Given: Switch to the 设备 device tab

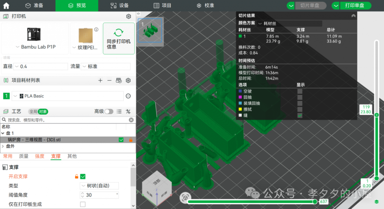Looking at the screenshot, I should click(x=120, y=6).
